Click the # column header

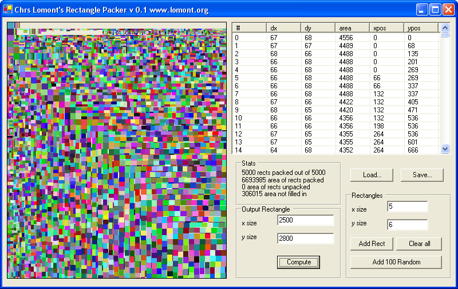[249, 28]
